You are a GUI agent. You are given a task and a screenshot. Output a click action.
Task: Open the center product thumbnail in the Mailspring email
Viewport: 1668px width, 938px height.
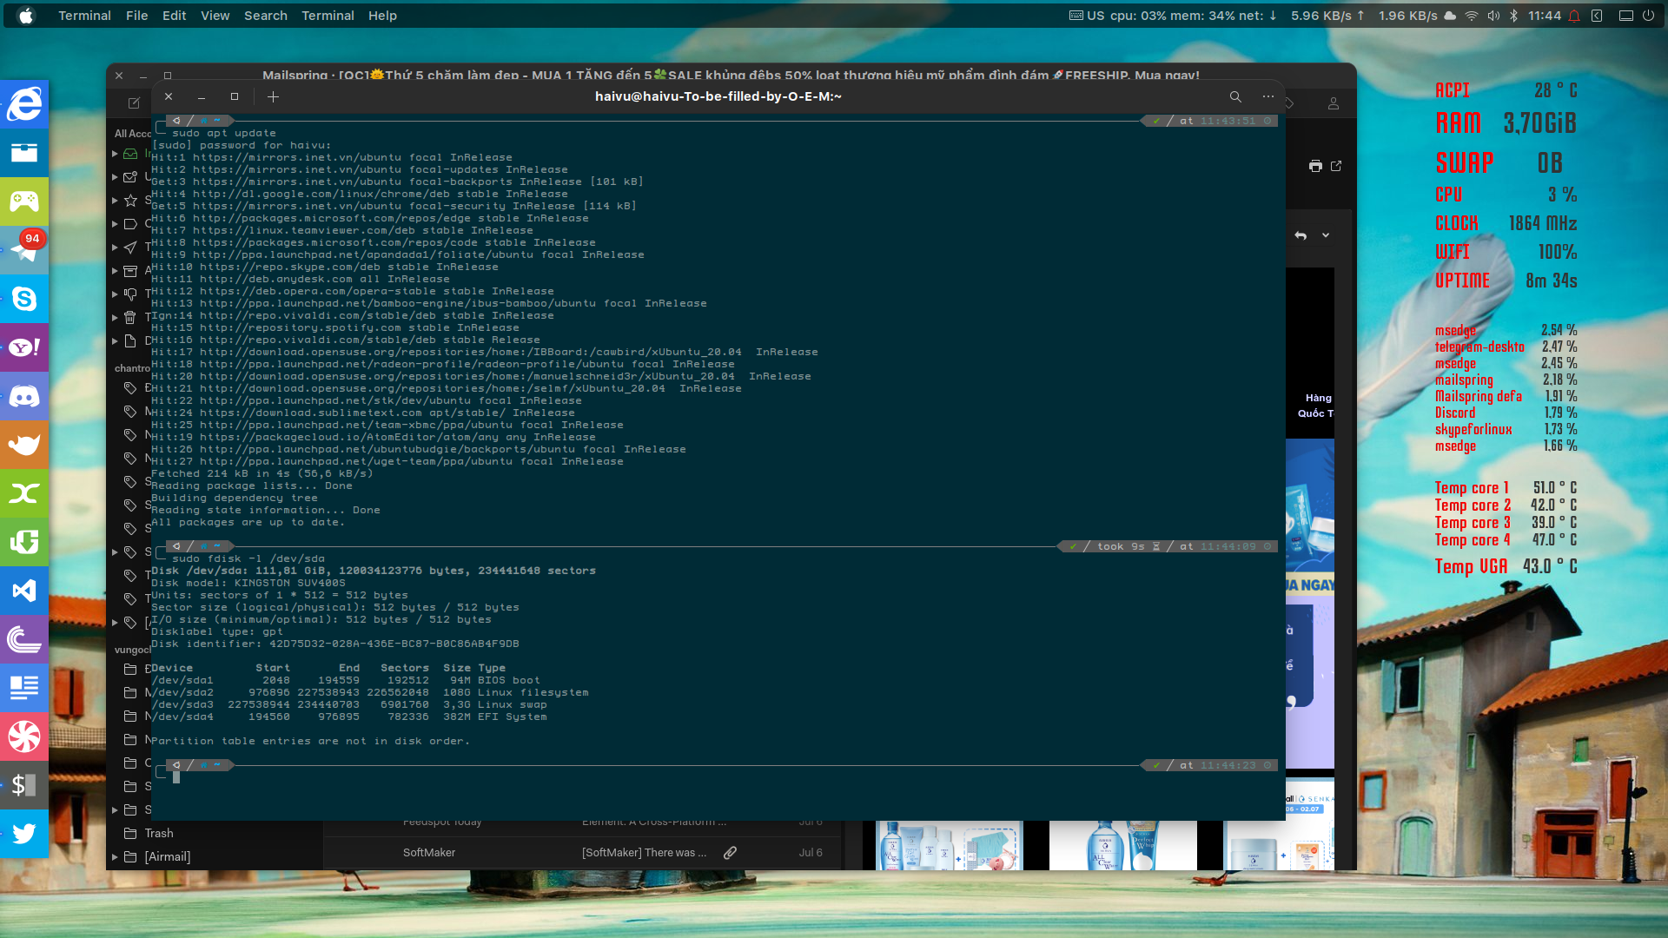pyautogui.click(x=1122, y=845)
